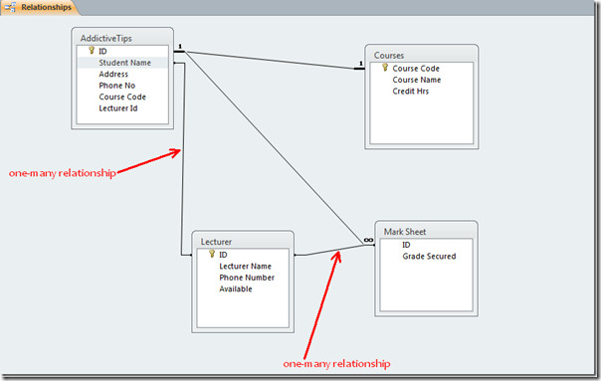Viewport: 601px width, 381px height.
Task: Select the Student Name field in AddictiveTips
Action: click(122, 63)
